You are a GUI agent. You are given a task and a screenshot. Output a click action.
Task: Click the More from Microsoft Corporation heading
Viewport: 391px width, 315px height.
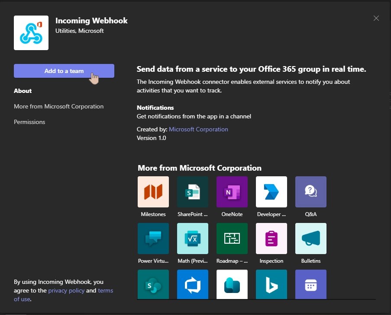(200, 168)
